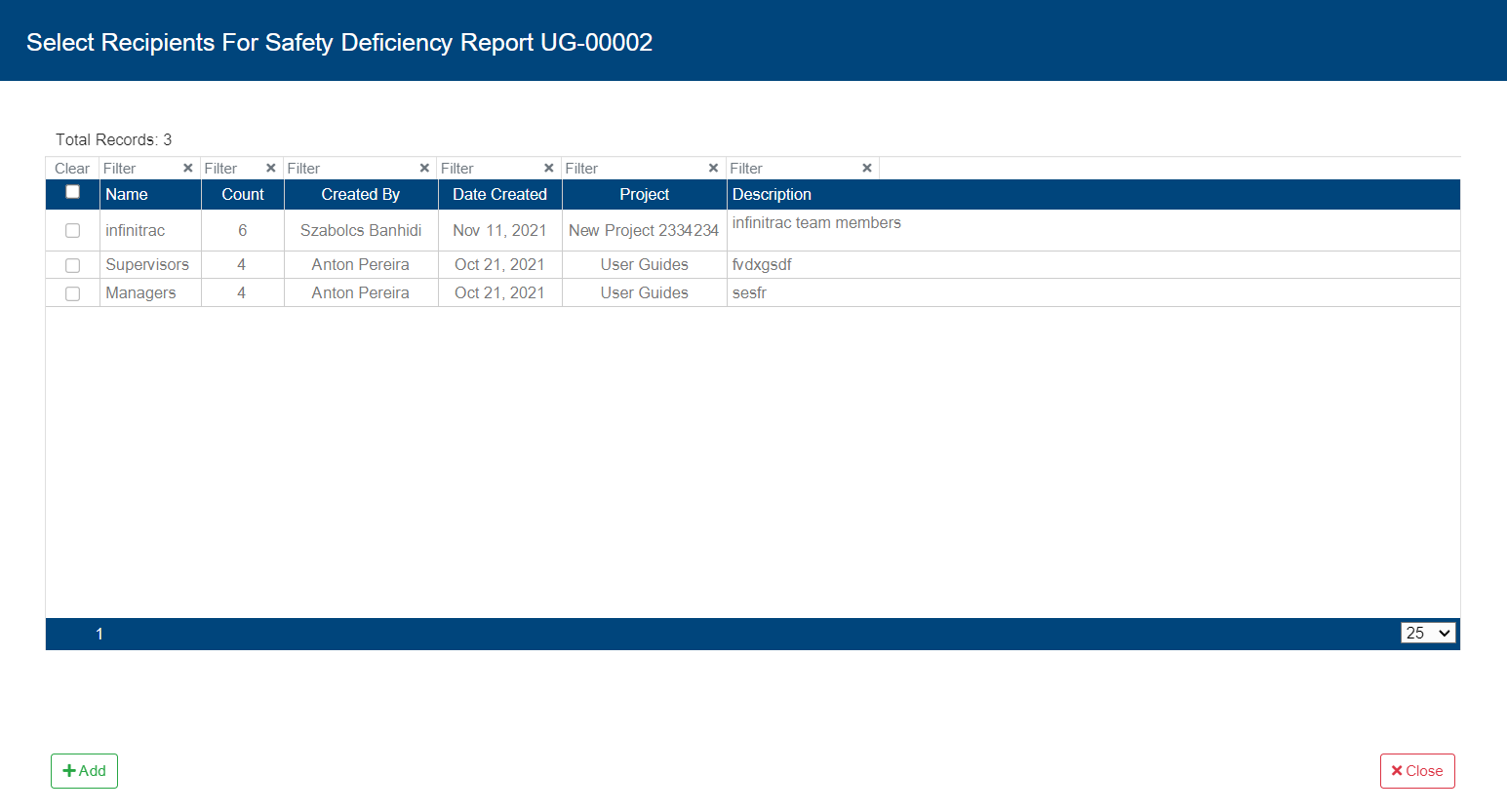Screen dimensions: 1507x812
Task: Clear the Date Created filter x icon
Action: pos(549,168)
